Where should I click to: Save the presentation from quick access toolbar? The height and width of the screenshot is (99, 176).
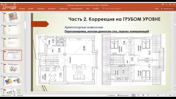[2, 4]
